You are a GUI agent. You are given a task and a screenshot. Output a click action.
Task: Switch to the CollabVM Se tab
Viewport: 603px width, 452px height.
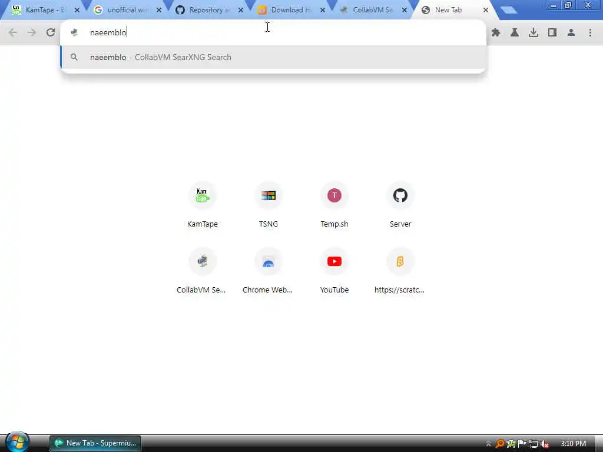coord(367,10)
